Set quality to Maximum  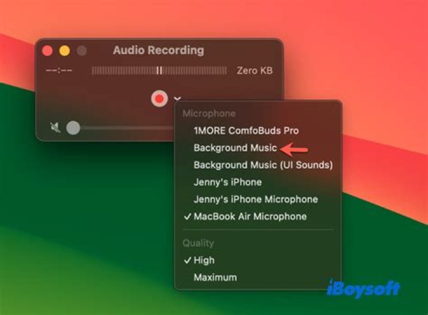(215, 278)
